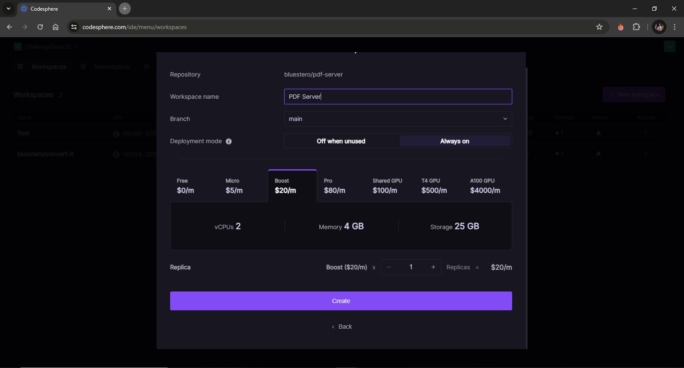
Task: Click the bluestero/pdf-server repository text
Action: (313, 74)
